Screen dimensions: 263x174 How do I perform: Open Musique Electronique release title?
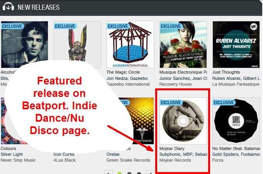tap(183, 72)
